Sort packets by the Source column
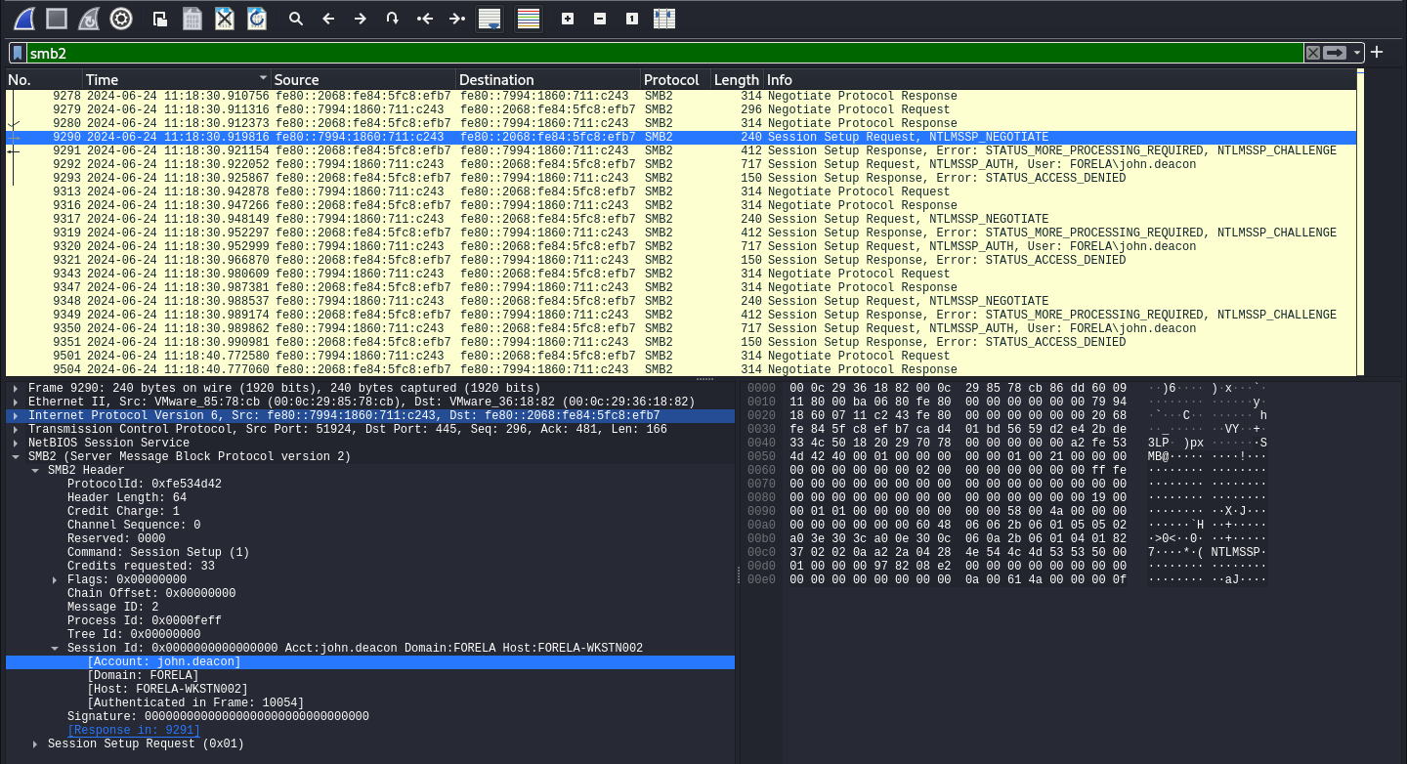1407x764 pixels. click(x=363, y=80)
